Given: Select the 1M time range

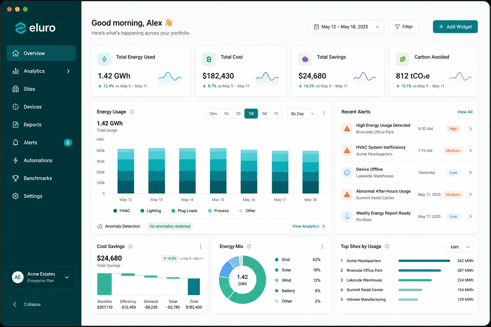Looking at the screenshot, I should [264, 114].
